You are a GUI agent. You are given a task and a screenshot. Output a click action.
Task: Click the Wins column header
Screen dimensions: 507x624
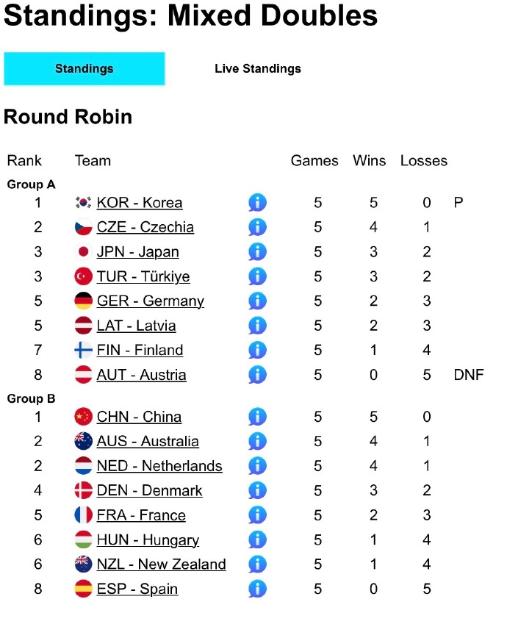(x=369, y=161)
